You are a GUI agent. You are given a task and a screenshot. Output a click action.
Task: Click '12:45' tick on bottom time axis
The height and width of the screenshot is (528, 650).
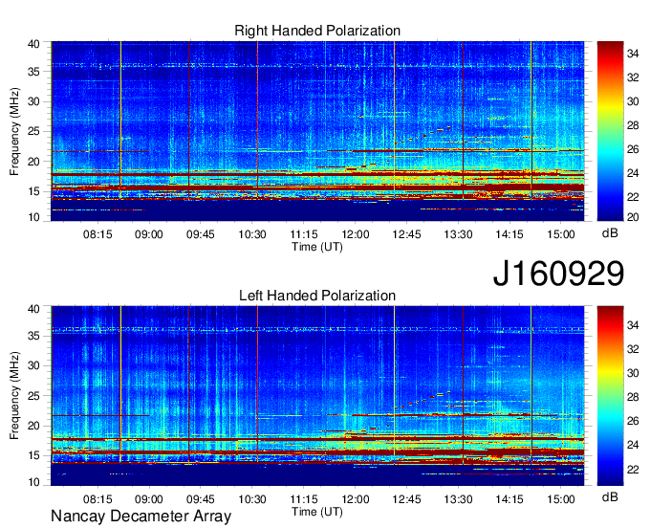point(406,499)
